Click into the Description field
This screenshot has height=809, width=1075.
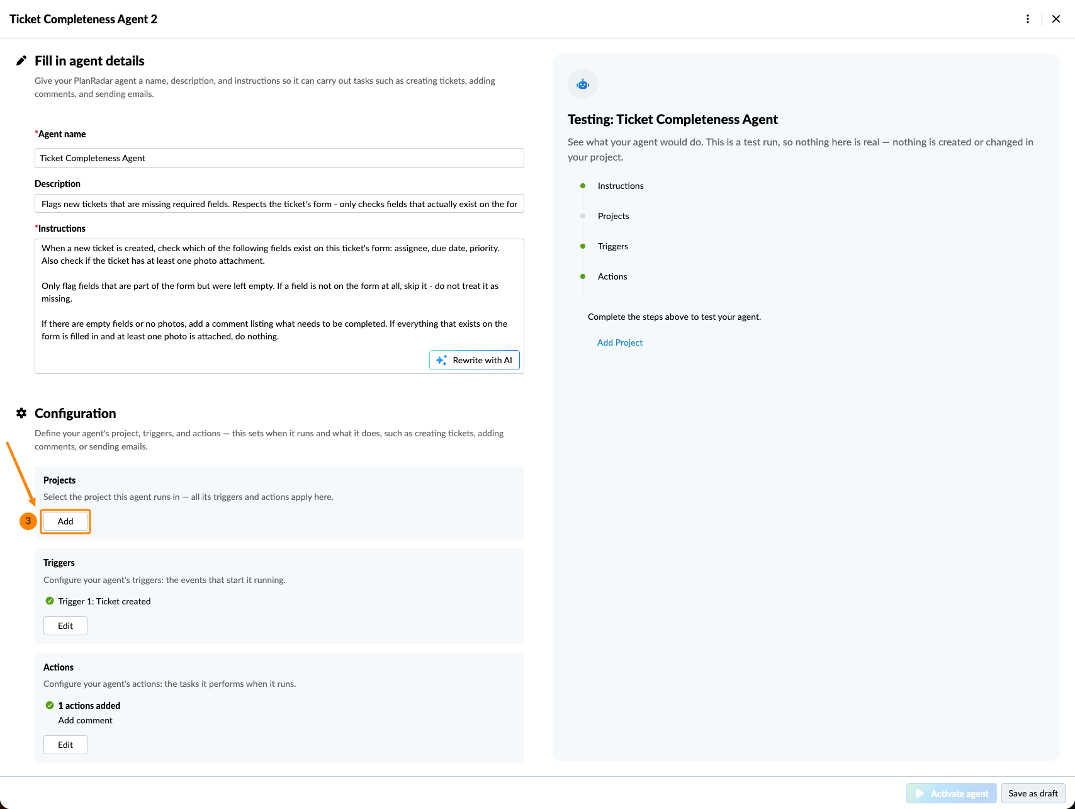279,204
